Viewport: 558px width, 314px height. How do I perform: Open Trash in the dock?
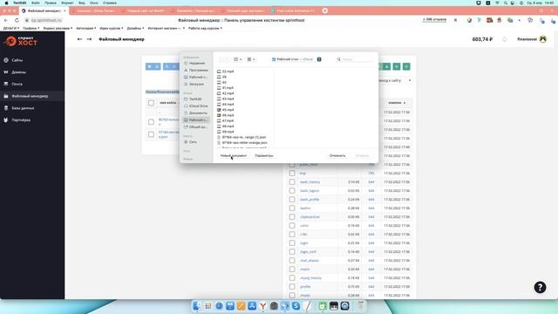coord(360,306)
